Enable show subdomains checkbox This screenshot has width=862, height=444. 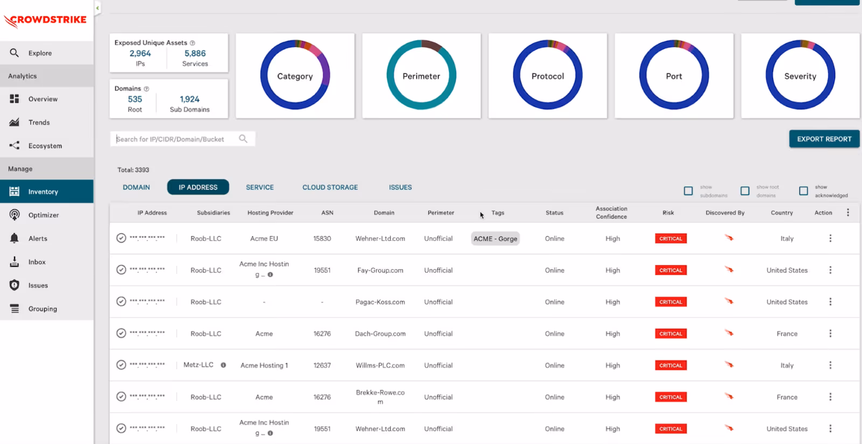tap(688, 191)
